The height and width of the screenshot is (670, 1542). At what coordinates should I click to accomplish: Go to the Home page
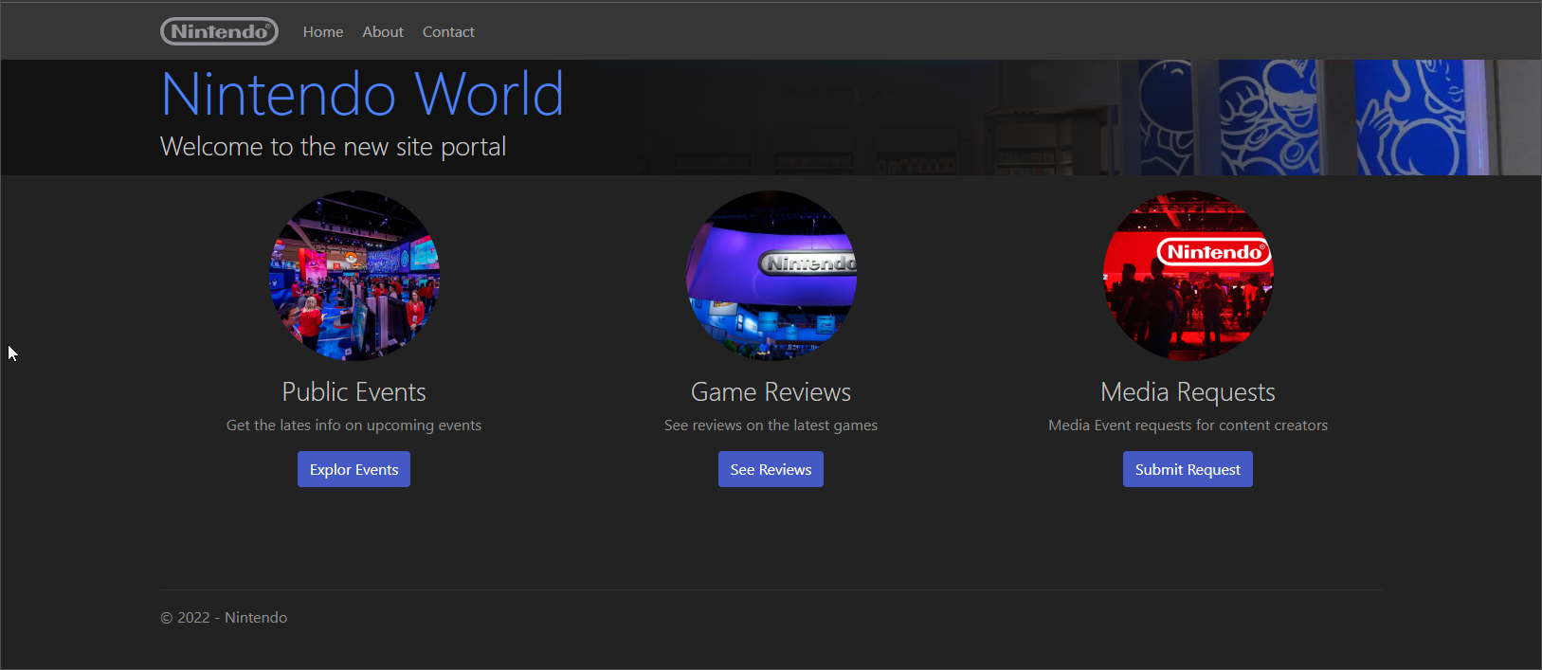click(323, 32)
